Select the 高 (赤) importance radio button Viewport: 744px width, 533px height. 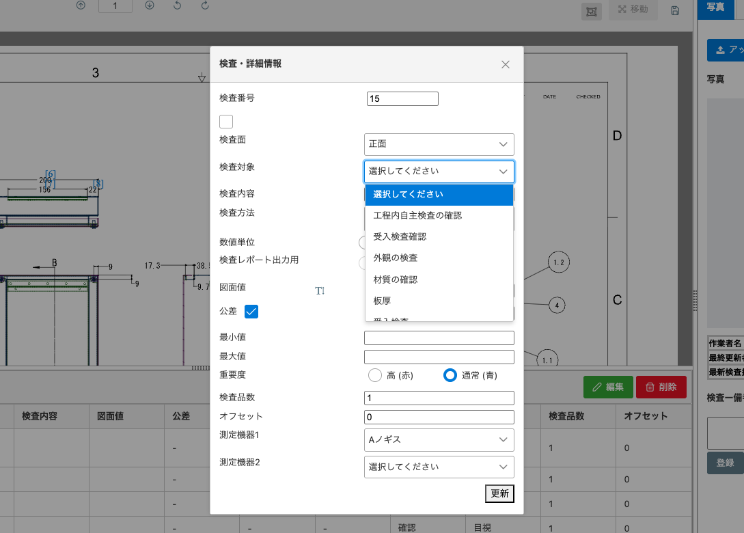[374, 374]
